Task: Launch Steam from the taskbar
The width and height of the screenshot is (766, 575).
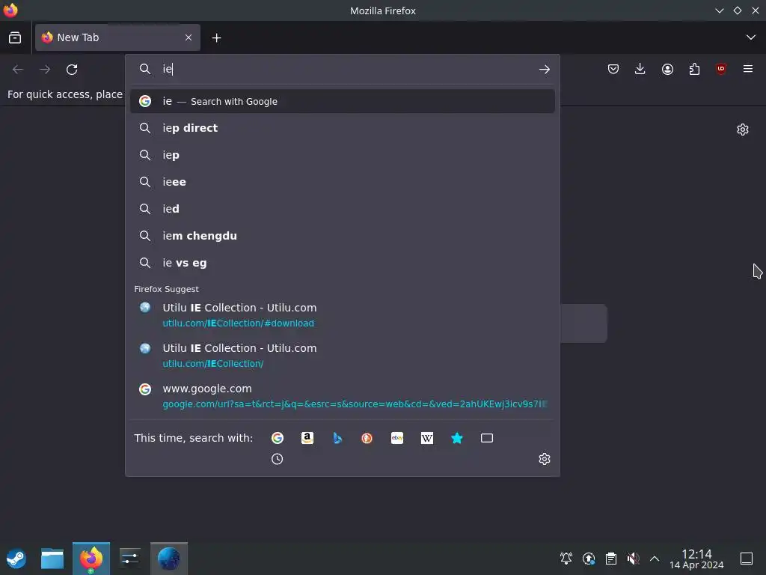Action: pyautogui.click(x=16, y=559)
